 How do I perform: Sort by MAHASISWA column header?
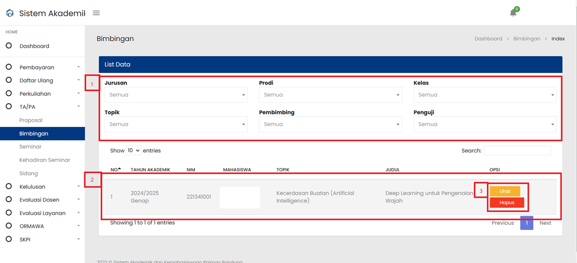[x=237, y=170]
